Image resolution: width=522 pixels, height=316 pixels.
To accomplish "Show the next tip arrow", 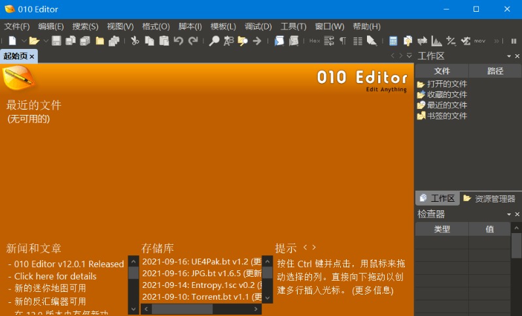I will (x=313, y=247).
